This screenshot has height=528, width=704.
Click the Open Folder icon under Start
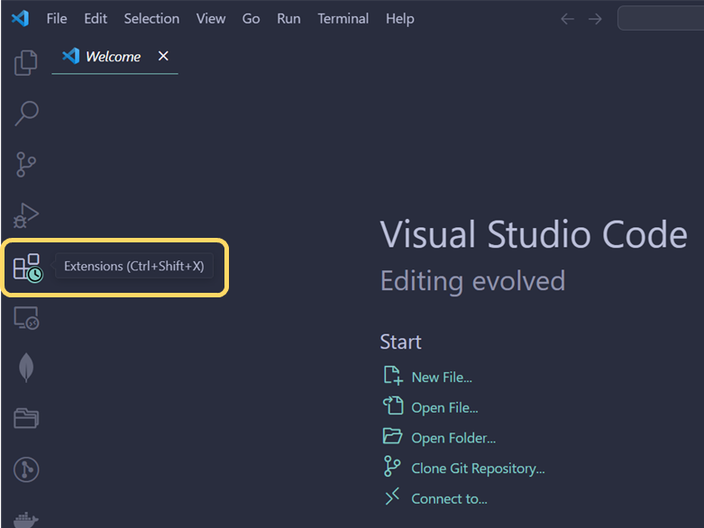(392, 436)
